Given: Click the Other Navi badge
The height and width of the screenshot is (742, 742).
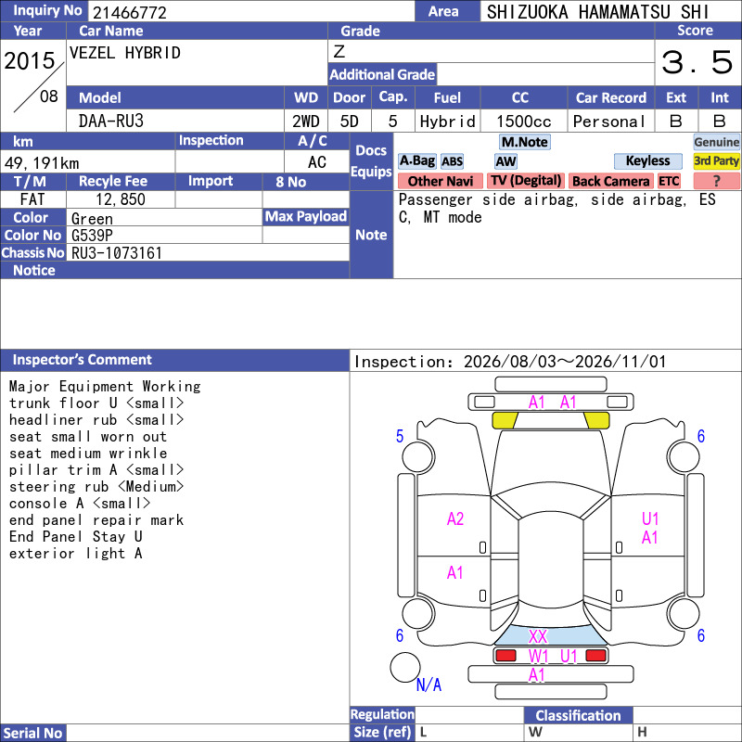Looking at the screenshot, I should 440,181.
